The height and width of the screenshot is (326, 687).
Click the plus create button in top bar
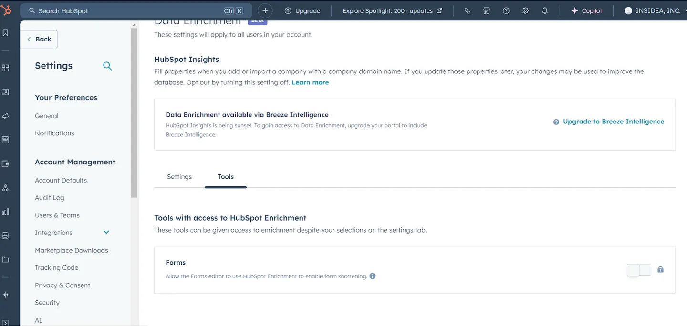pyautogui.click(x=265, y=10)
